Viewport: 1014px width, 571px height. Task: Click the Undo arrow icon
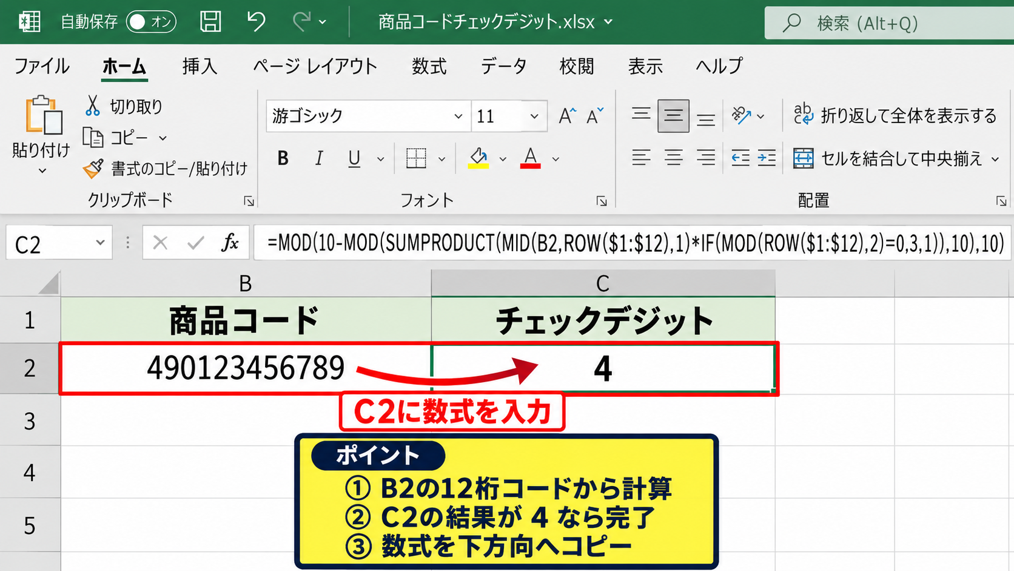tap(256, 22)
